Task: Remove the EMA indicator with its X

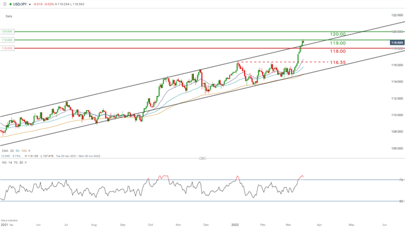Action: pos(29,151)
